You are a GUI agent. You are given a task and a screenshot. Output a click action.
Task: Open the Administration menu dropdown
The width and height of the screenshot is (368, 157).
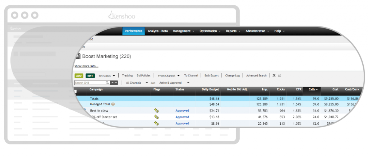(x=257, y=31)
